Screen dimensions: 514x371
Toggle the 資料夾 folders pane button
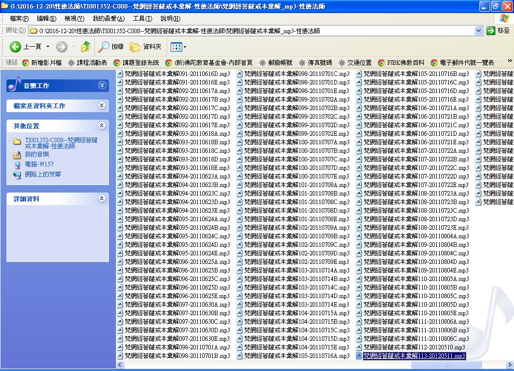(x=146, y=47)
